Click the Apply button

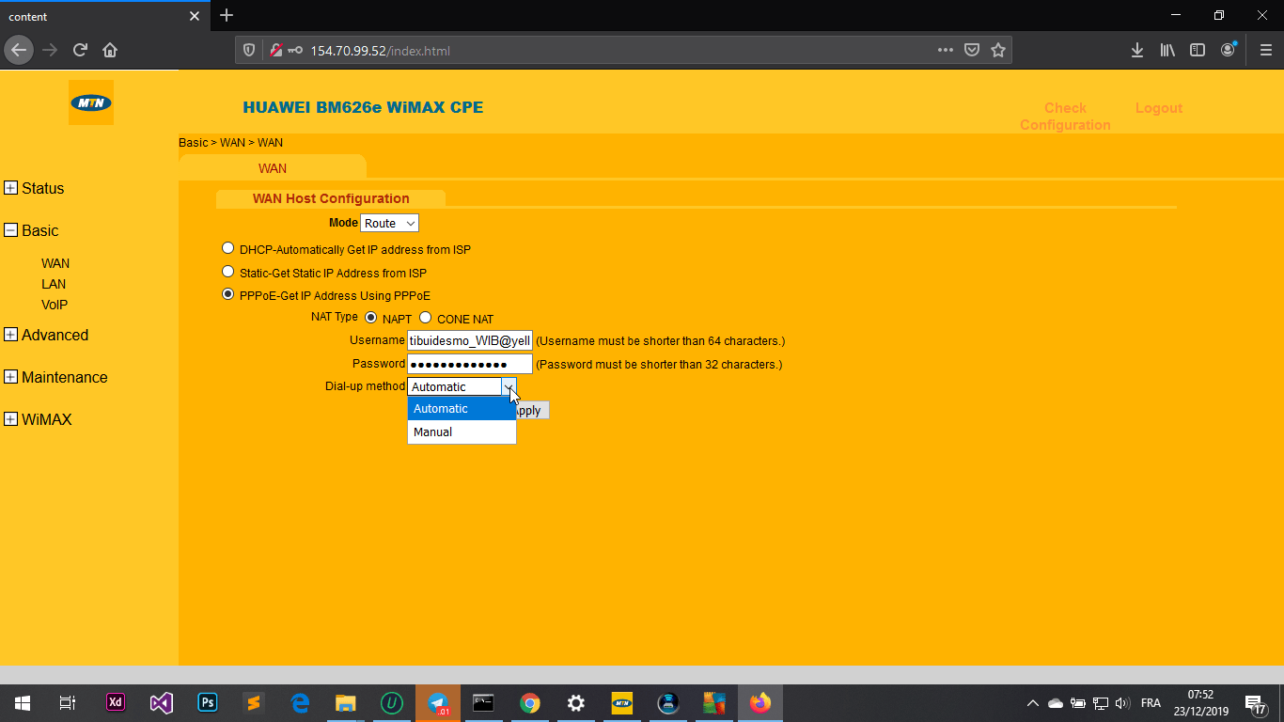click(x=529, y=410)
